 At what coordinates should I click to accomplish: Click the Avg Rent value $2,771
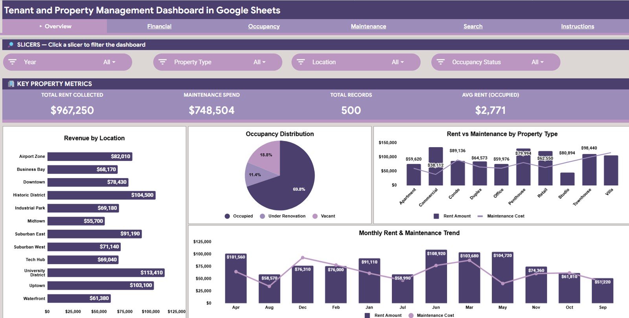[490, 110]
